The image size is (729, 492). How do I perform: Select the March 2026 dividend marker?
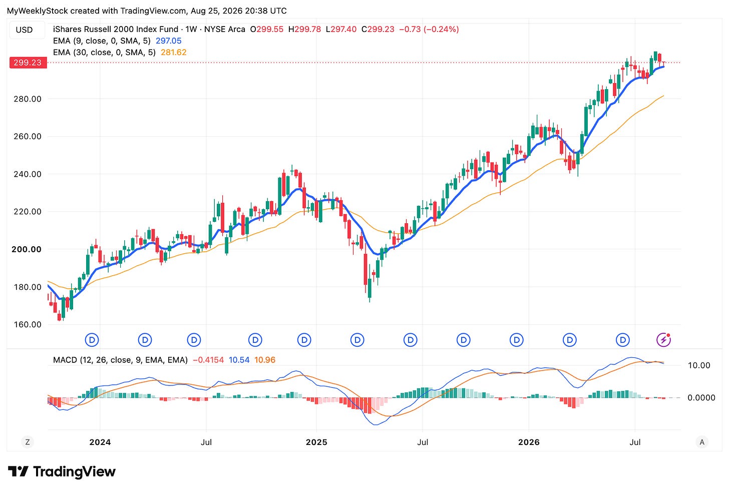click(570, 340)
